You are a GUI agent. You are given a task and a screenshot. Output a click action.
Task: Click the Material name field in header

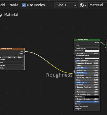click(x=97, y=5)
